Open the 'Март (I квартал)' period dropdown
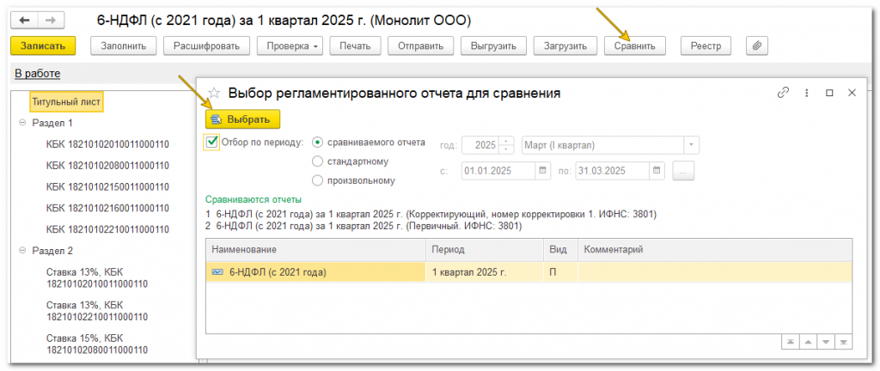The width and height of the screenshot is (880, 371). [692, 145]
